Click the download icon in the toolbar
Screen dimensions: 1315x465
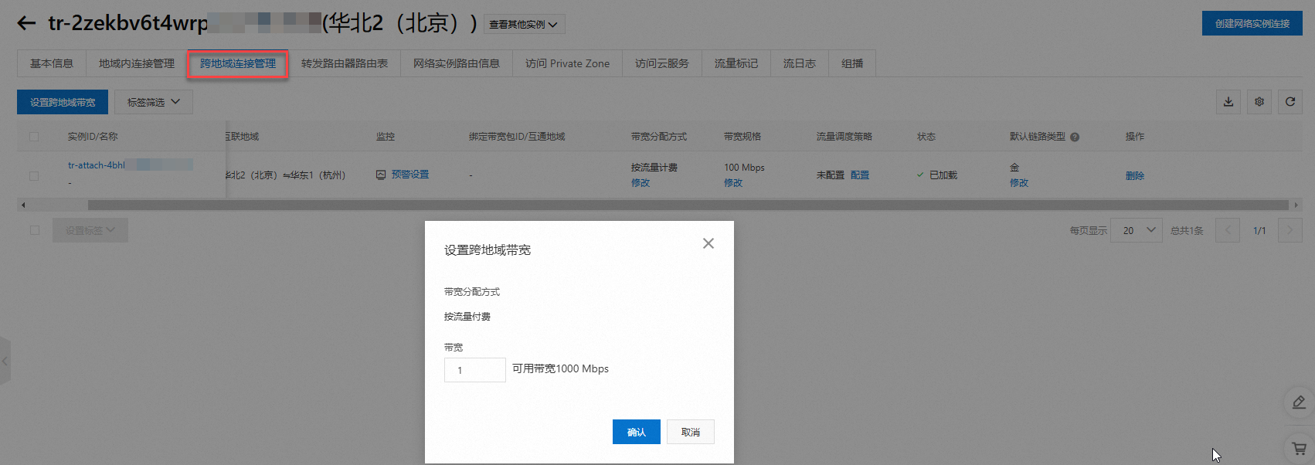pyautogui.click(x=1228, y=102)
